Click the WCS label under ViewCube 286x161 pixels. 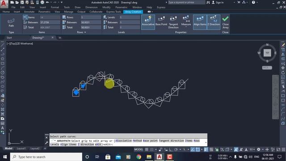point(267,68)
